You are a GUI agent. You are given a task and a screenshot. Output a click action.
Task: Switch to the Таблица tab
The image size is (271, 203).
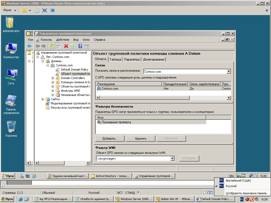(115, 59)
